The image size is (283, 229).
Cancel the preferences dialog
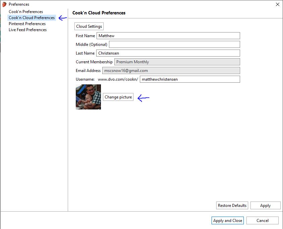[263, 221]
